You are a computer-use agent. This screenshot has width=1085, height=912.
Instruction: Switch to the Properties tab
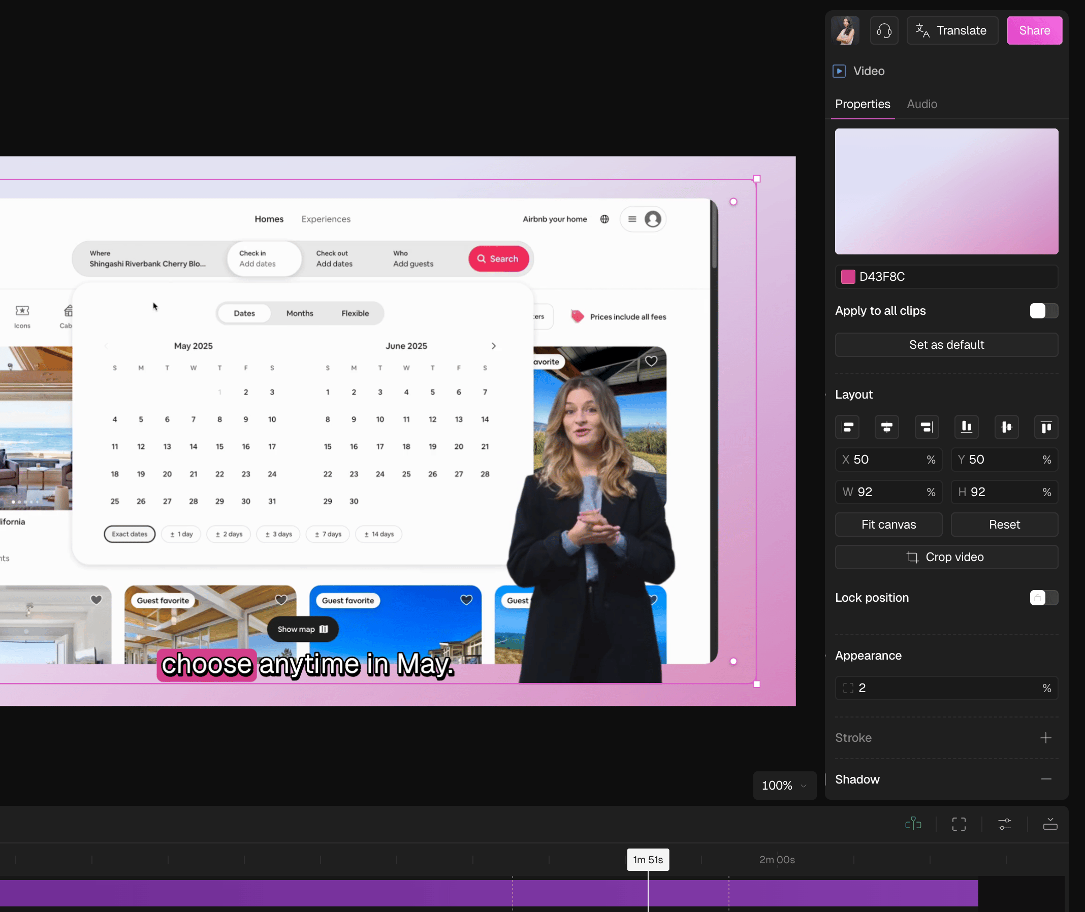click(x=863, y=104)
